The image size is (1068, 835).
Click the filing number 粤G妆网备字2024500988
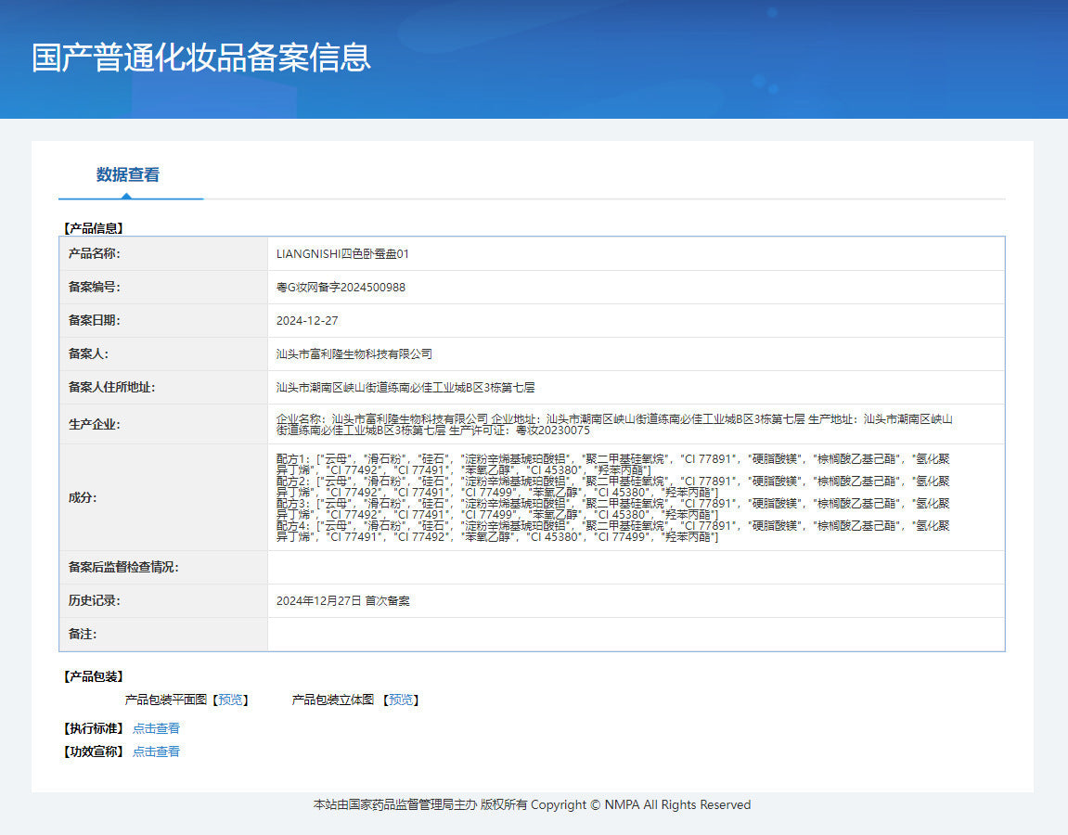(x=341, y=288)
